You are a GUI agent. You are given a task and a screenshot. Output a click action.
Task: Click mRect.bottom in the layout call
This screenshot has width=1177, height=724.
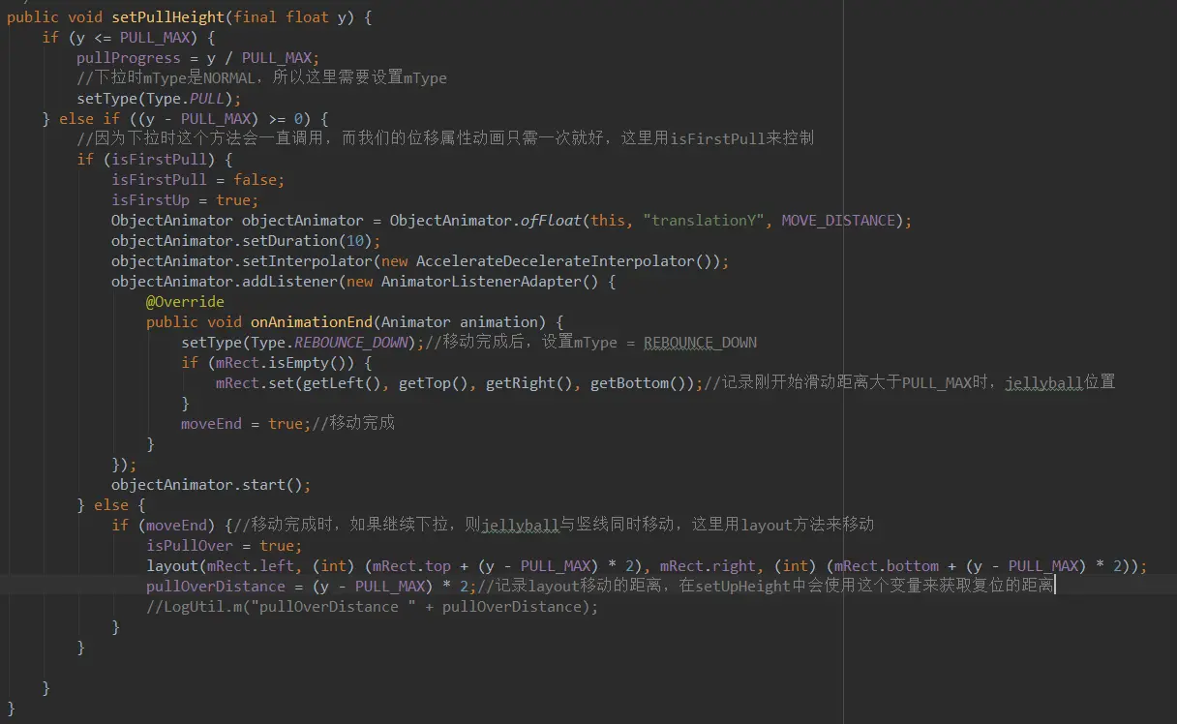[x=887, y=565]
